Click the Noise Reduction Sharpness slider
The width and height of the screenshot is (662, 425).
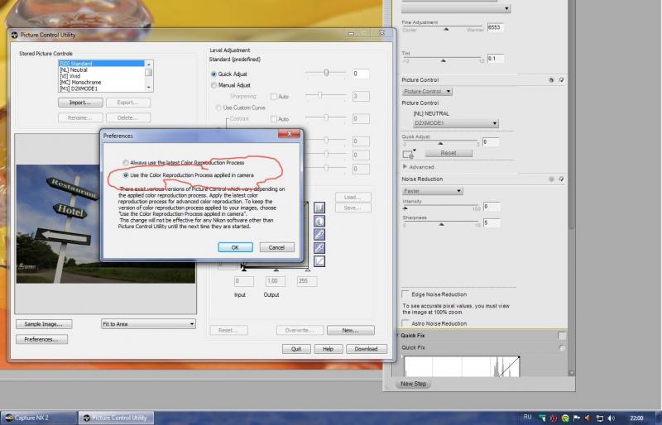point(442,223)
